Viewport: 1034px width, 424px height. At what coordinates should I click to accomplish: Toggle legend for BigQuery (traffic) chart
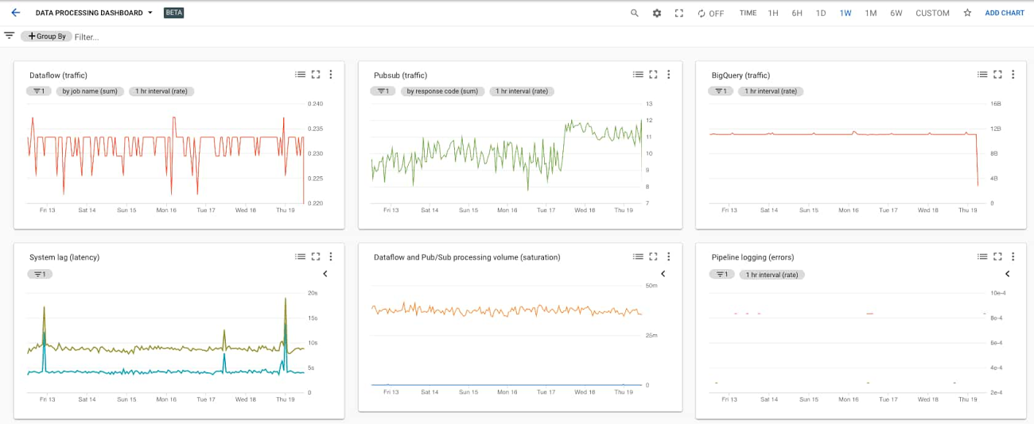point(982,75)
